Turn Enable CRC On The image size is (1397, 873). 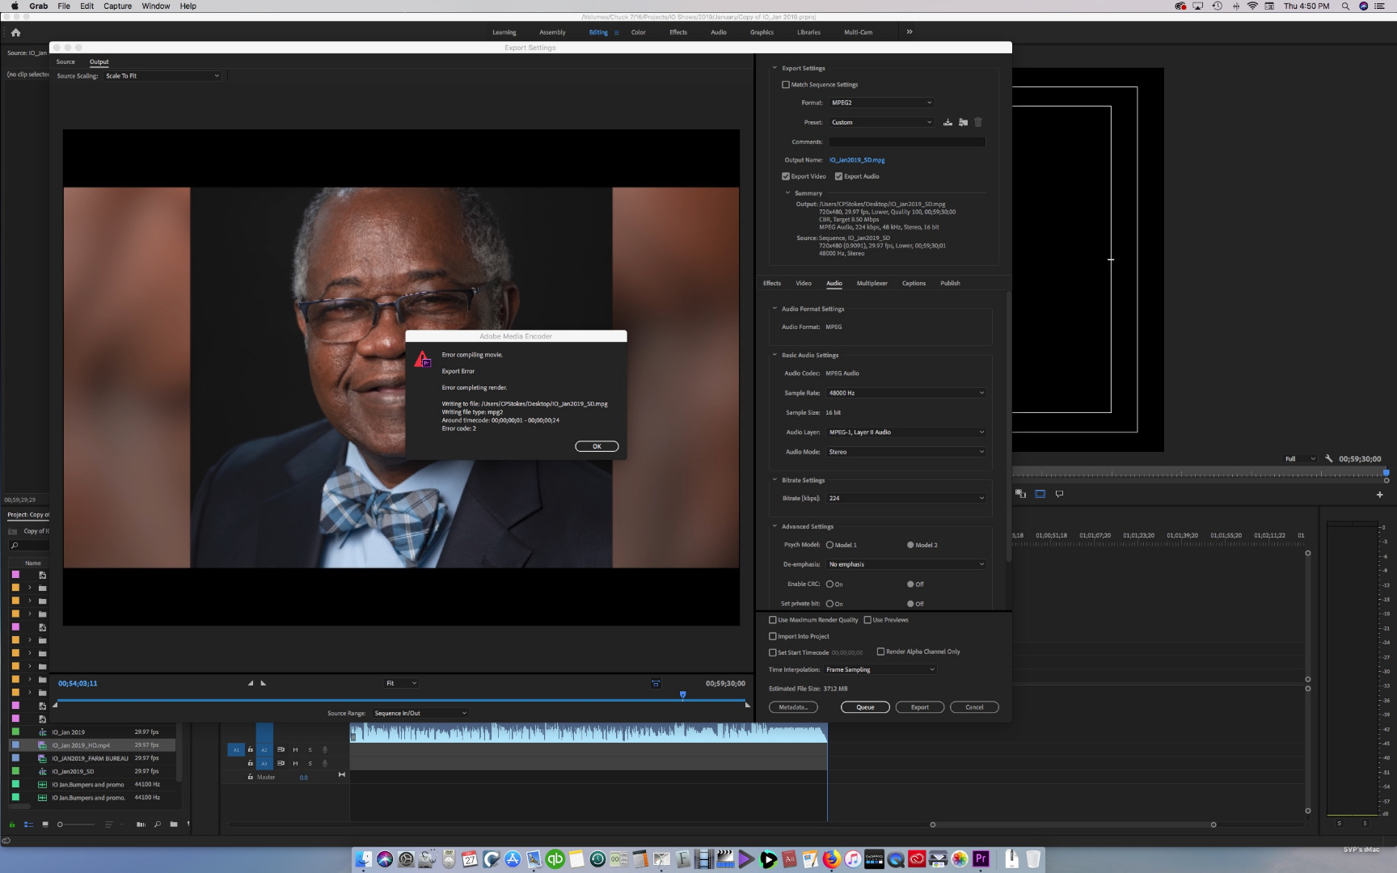(x=829, y=584)
